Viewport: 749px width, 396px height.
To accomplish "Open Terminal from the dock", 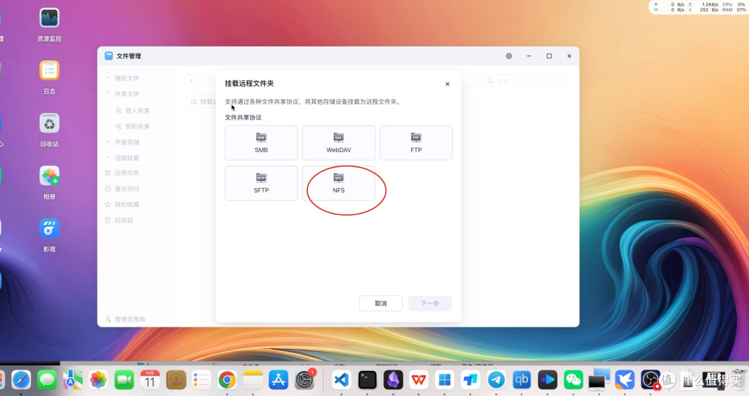I will (x=368, y=380).
